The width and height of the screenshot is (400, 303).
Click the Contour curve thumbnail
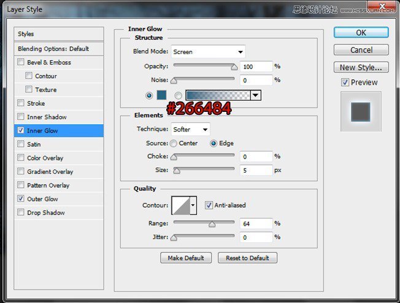pos(181,205)
